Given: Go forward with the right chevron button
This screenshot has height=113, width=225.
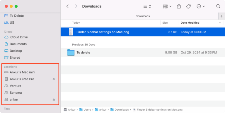Looking at the screenshot, I should [76, 6].
